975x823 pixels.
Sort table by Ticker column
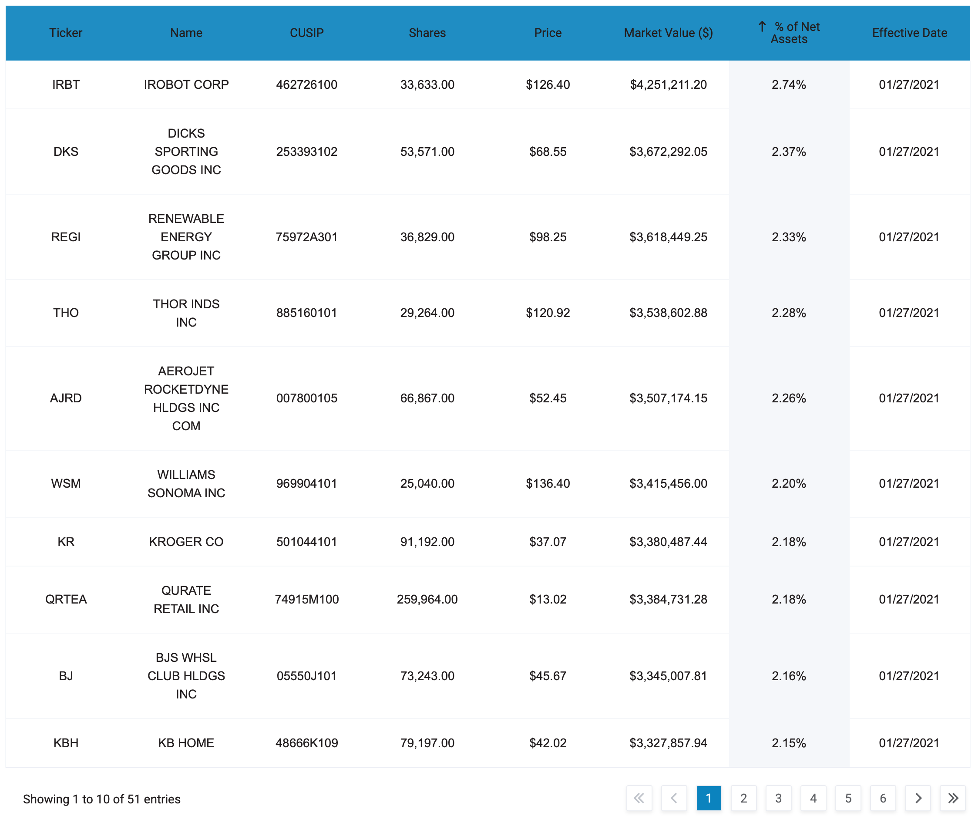(x=66, y=33)
